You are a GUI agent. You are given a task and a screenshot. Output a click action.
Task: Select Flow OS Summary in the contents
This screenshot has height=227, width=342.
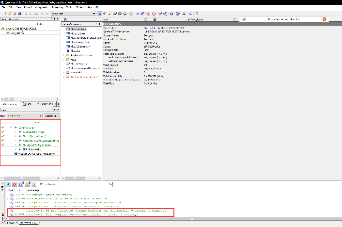tap(80, 47)
